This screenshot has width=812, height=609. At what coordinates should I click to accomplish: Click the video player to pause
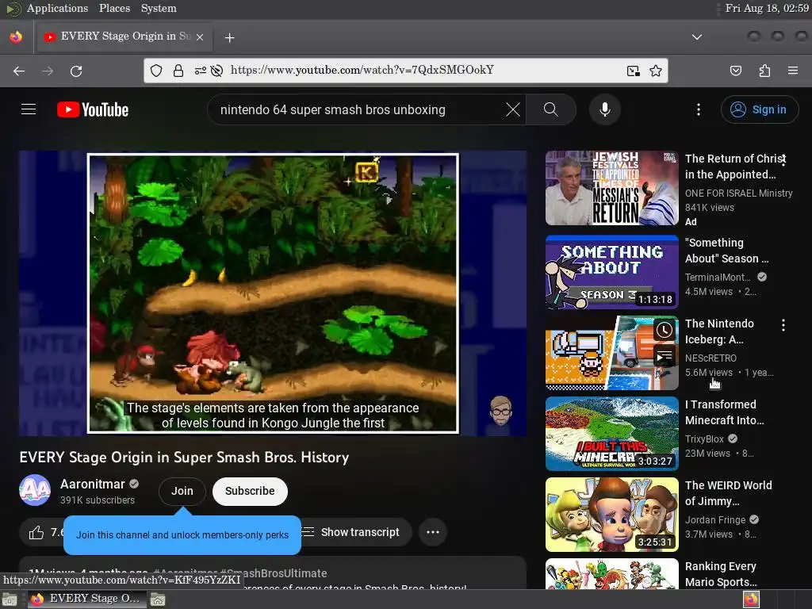click(x=273, y=293)
